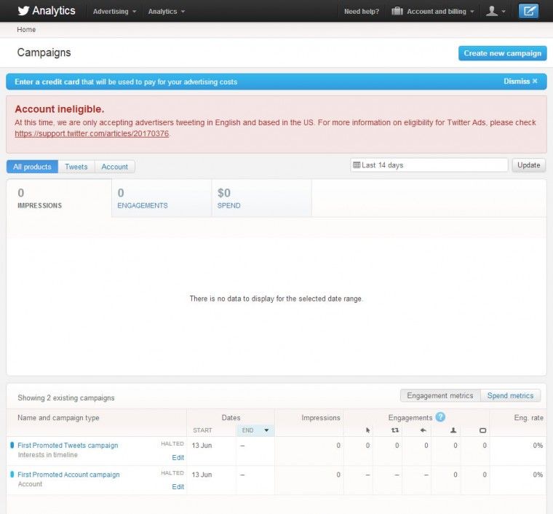Click the Twitter bird logo

[23, 11]
